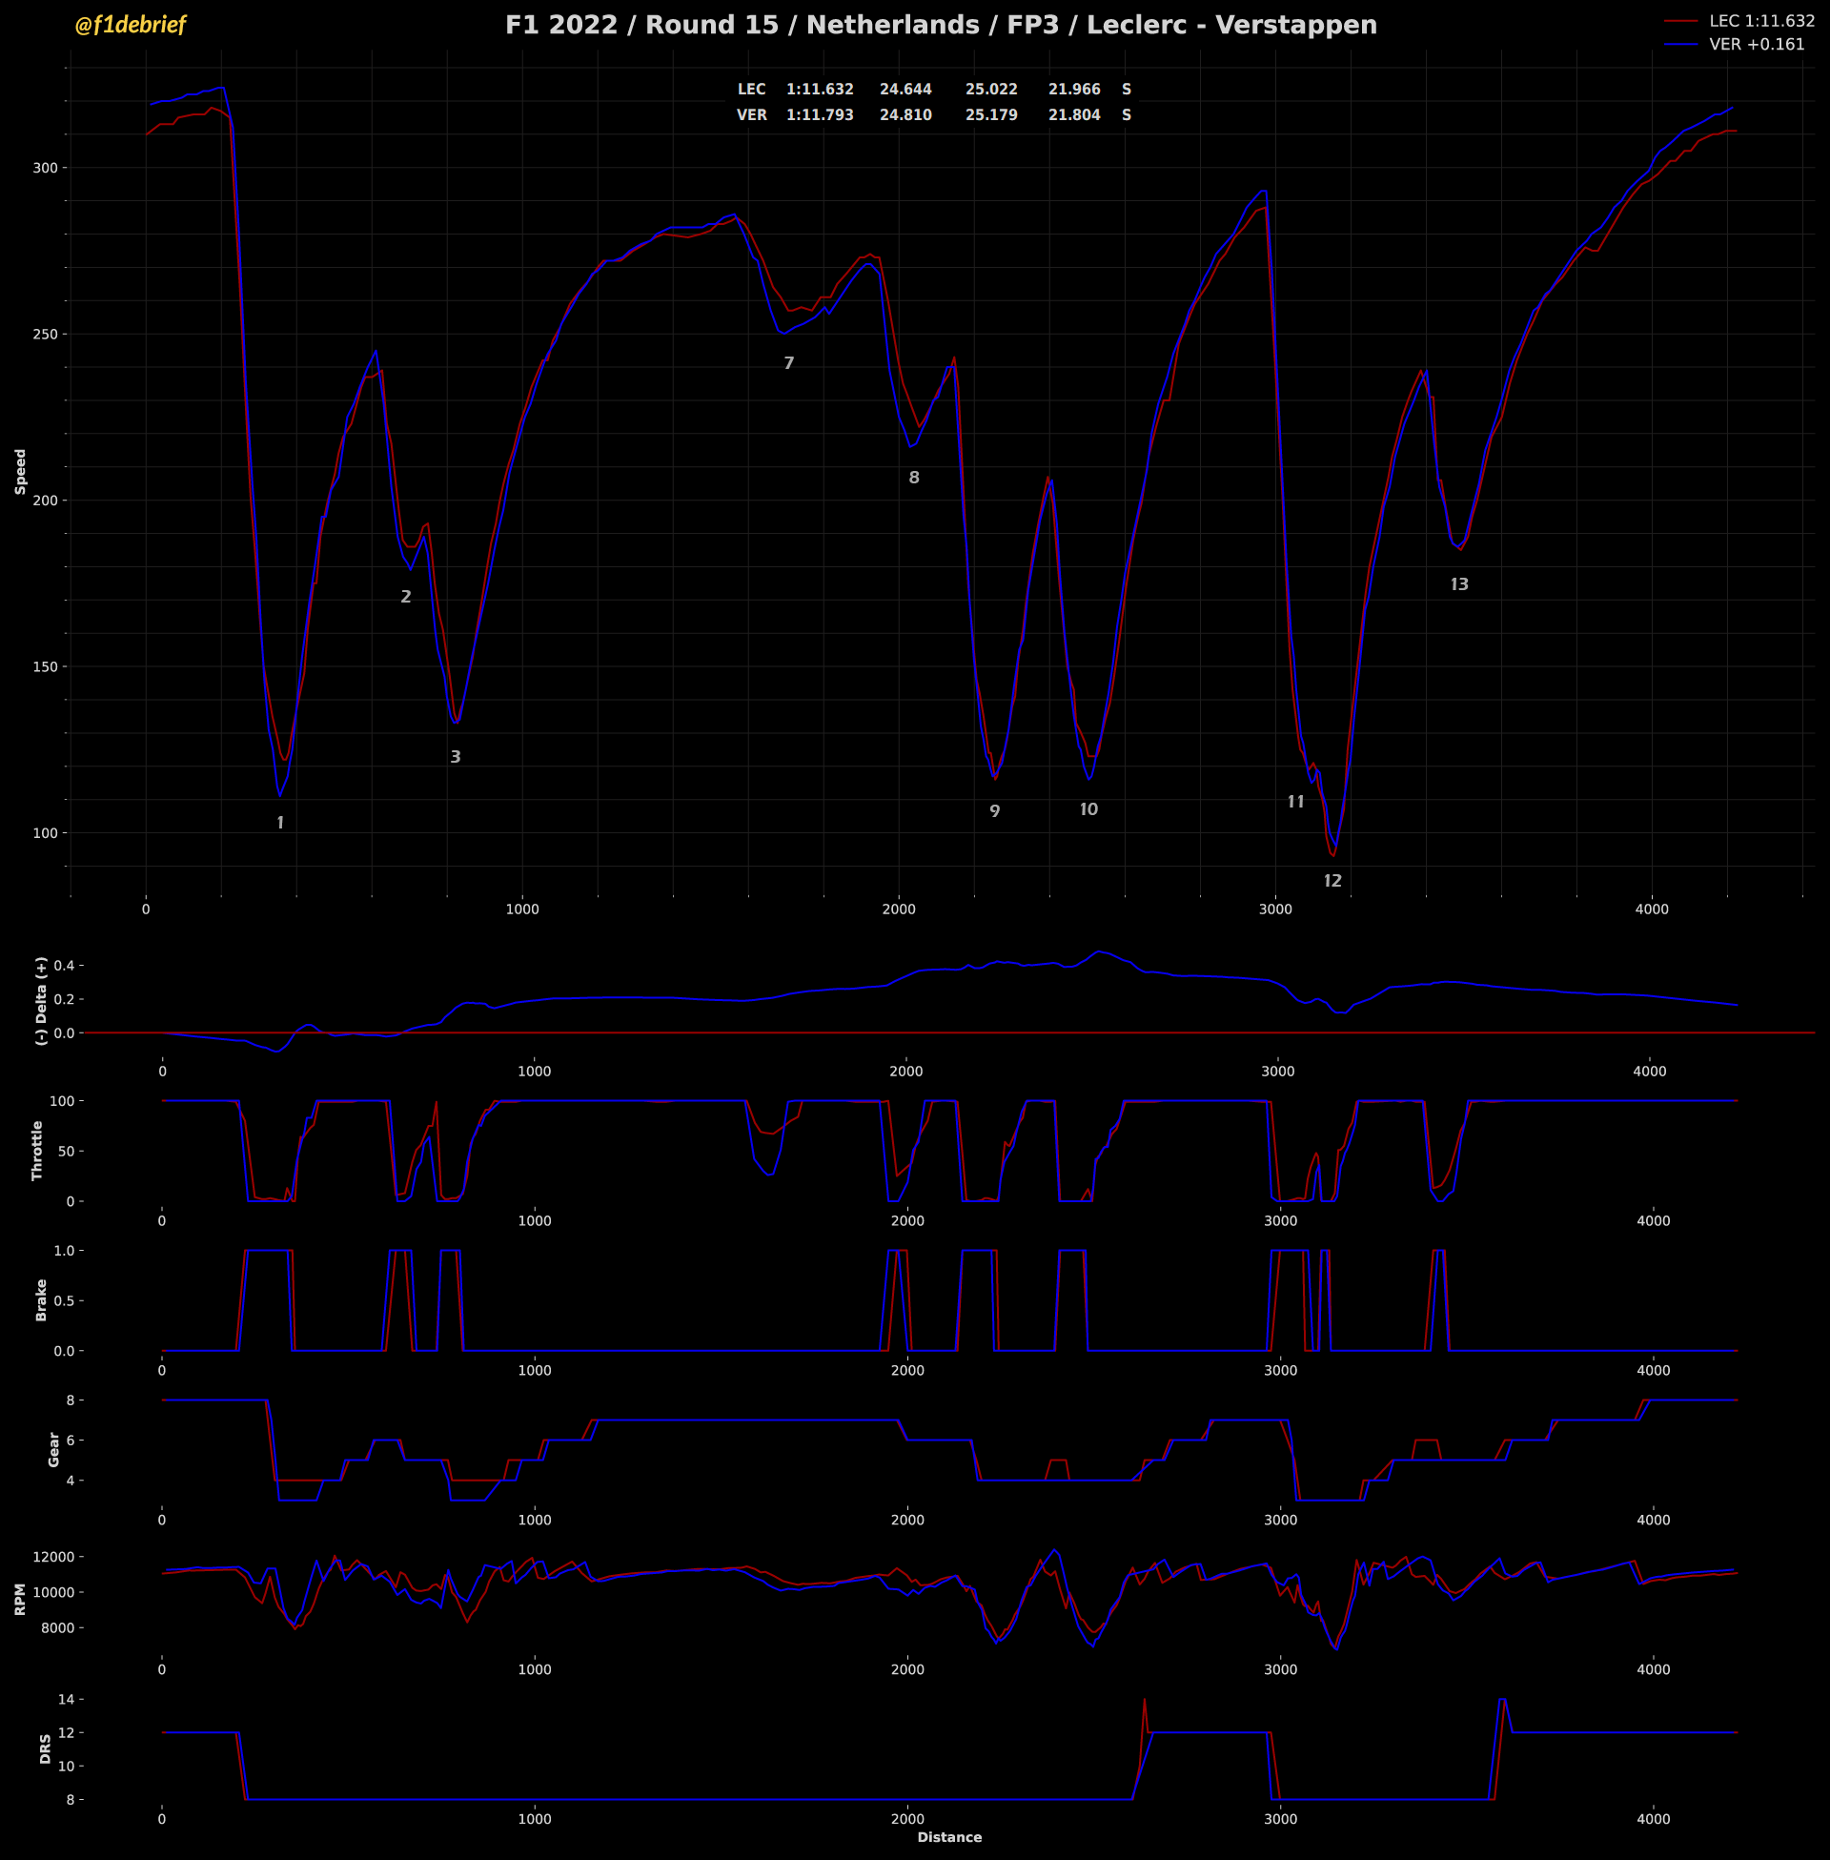Click the turn 3 corner label
The image size is (1830, 1860).
click(x=456, y=758)
